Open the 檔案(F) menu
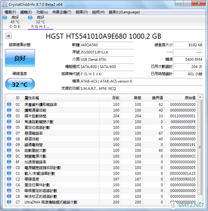The image size is (208, 211). pyautogui.click(x=10, y=12)
